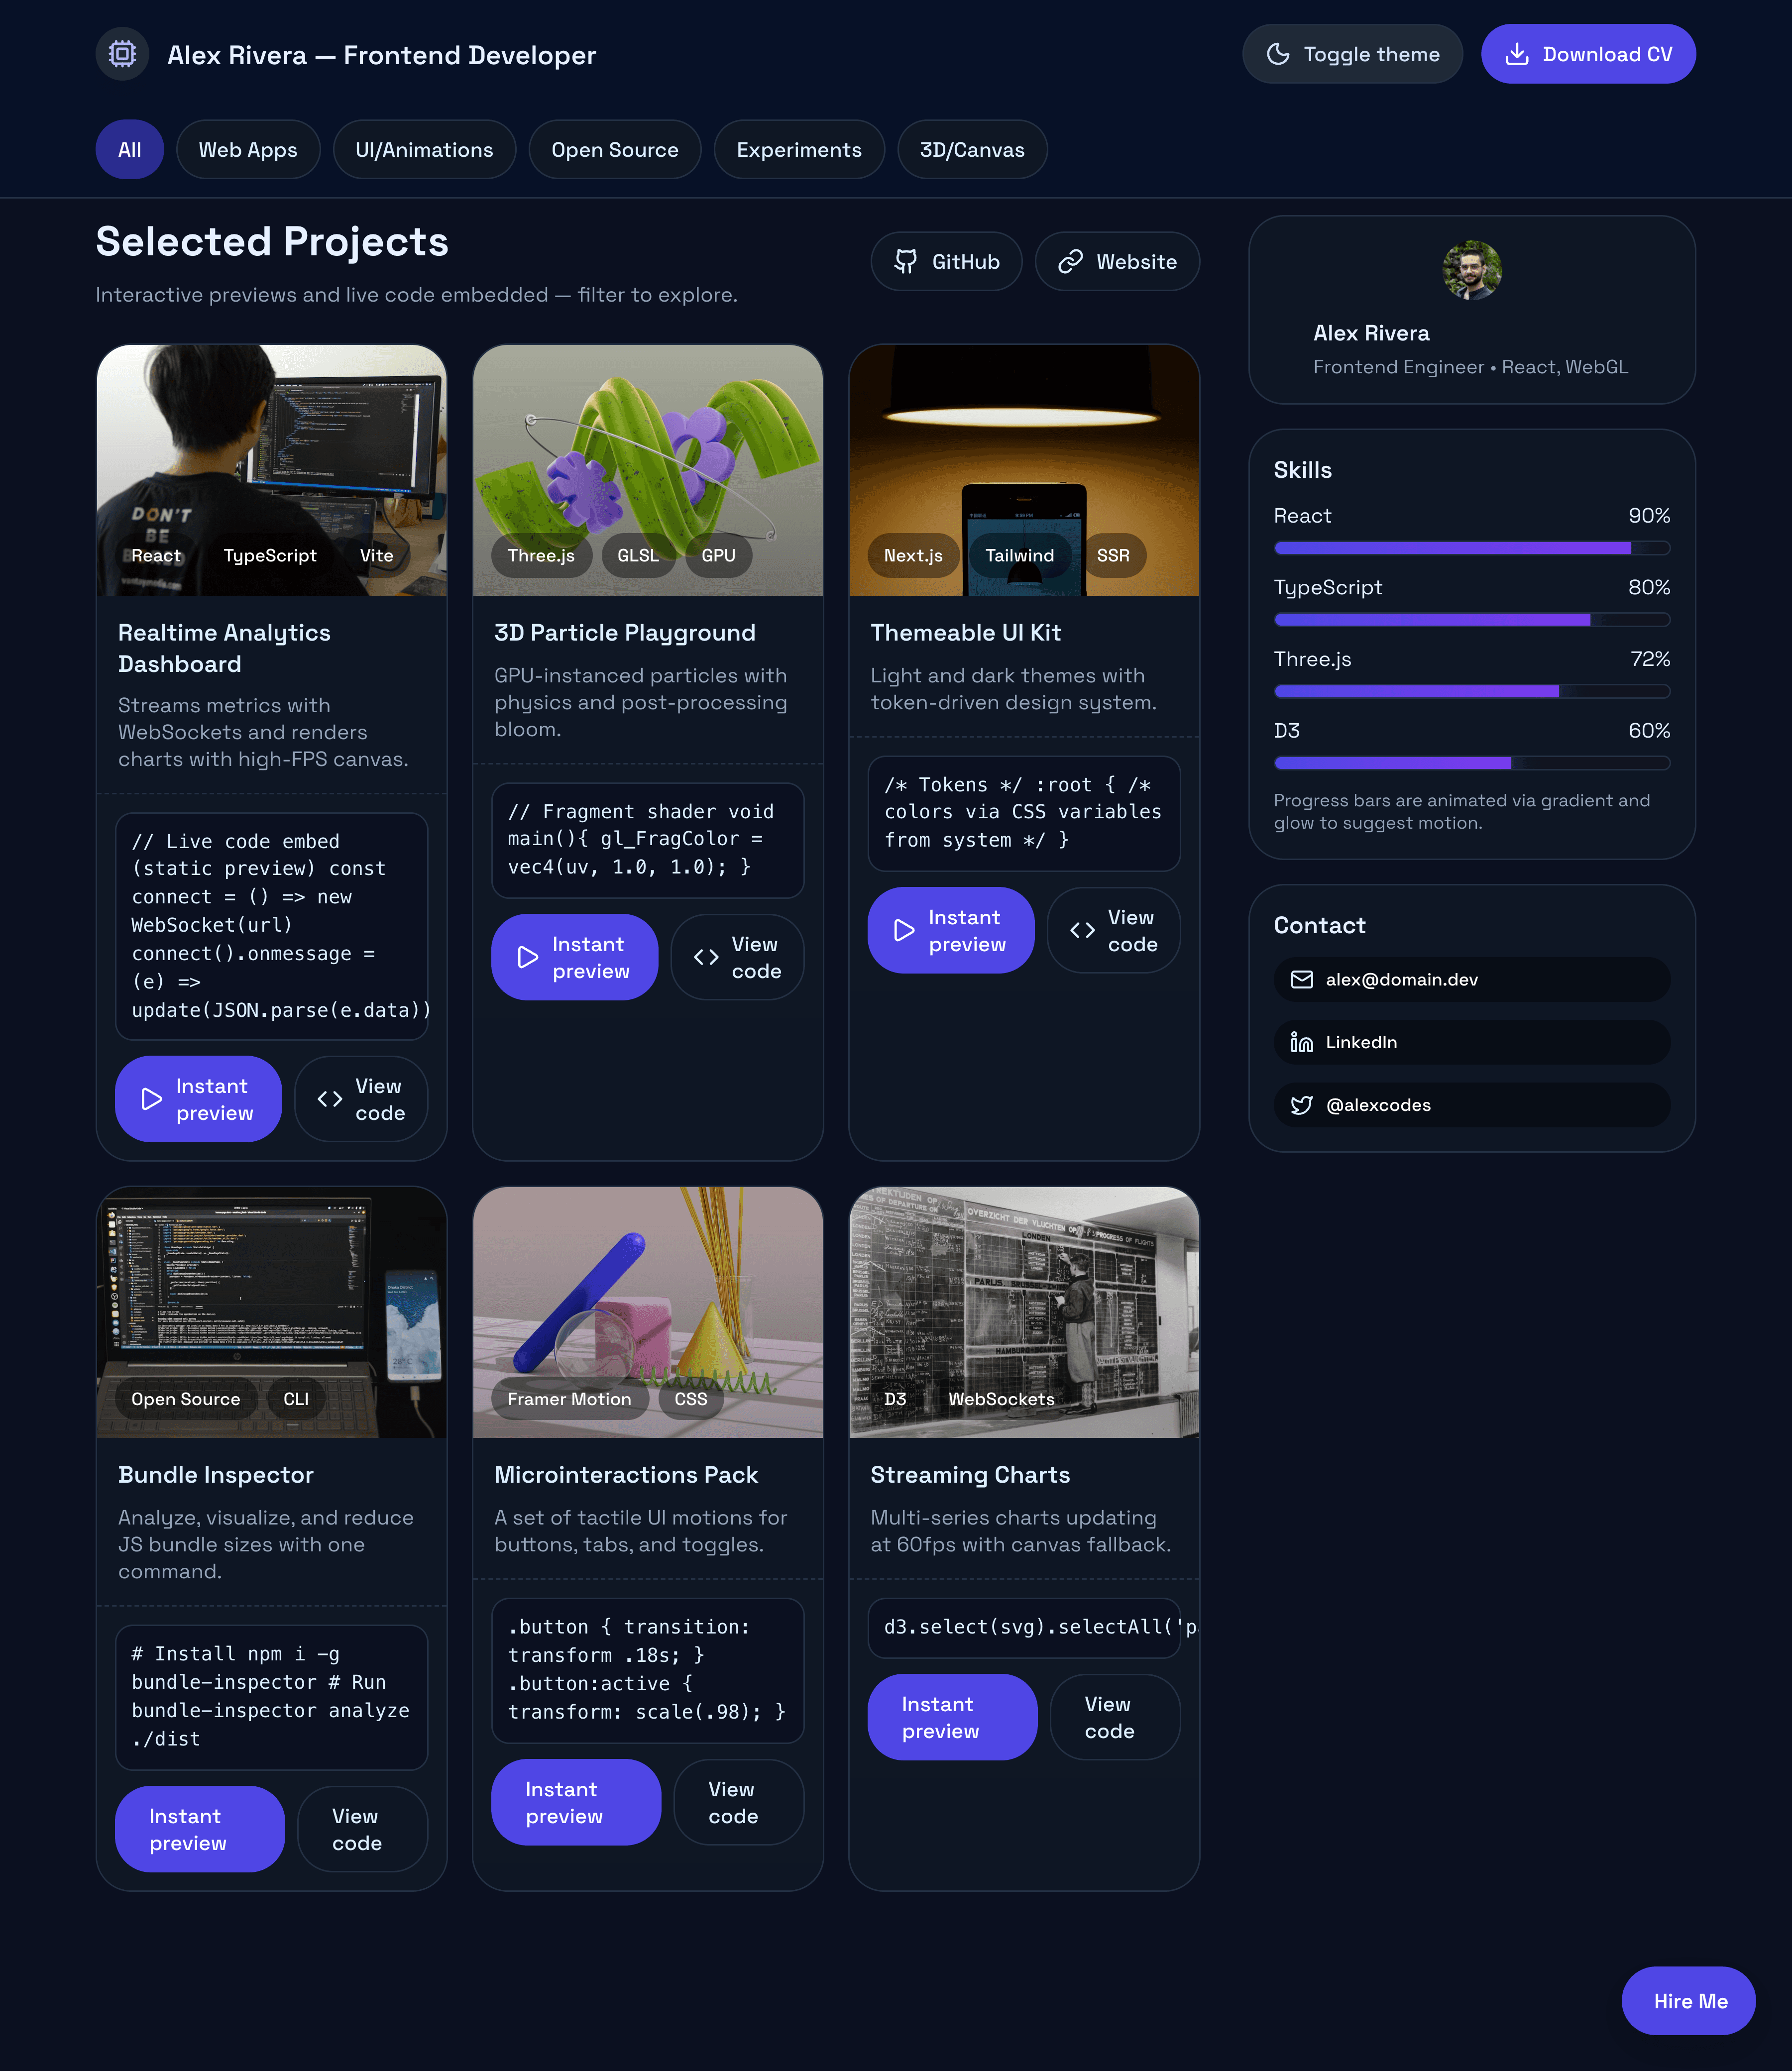The height and width of the screenshot is (2071, 1792).
Task: Filter projects by Web Apps
Action: [248, 150]
